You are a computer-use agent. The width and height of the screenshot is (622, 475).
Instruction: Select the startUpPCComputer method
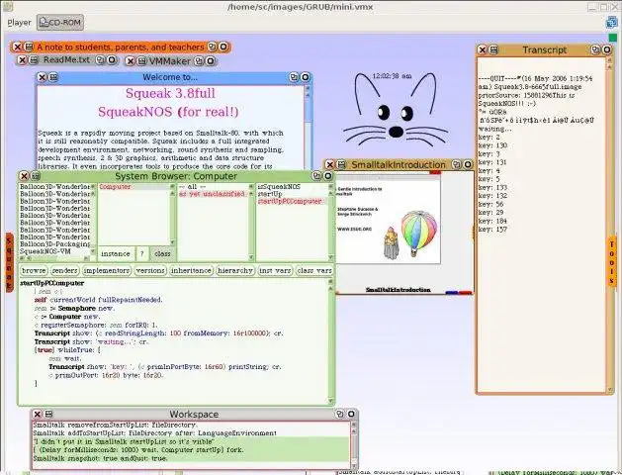click(290, 201)
